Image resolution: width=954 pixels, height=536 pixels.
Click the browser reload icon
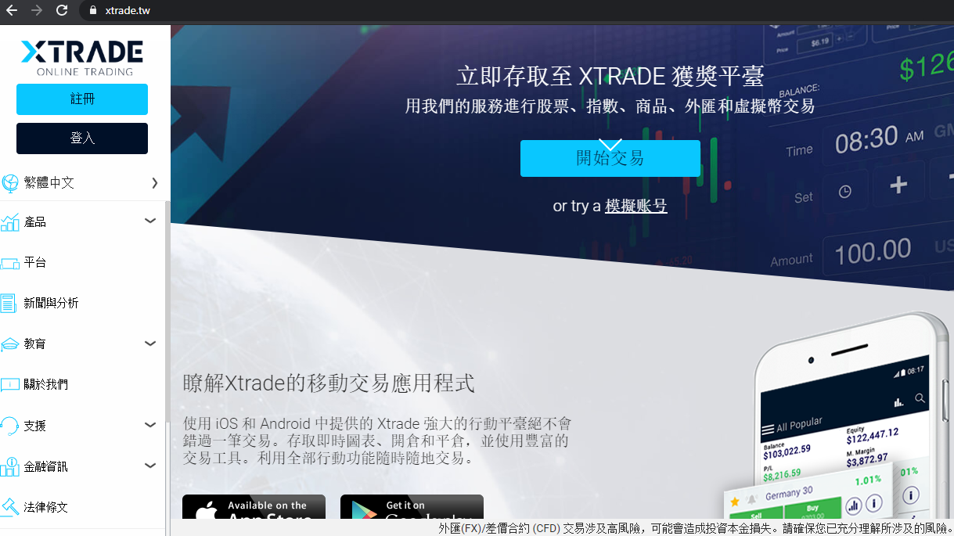(x=61, y=10)
